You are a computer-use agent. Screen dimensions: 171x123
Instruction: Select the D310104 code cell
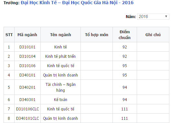(27, 56)
